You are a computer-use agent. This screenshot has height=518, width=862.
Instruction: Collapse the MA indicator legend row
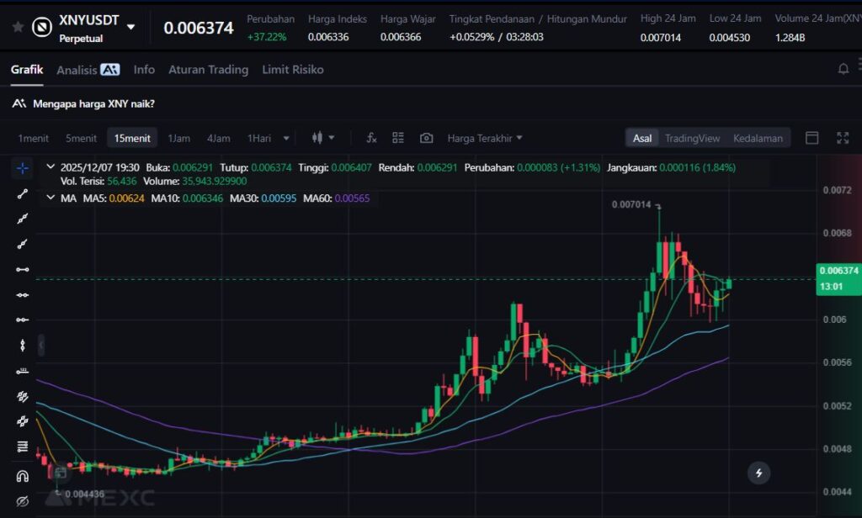click(x=51, y=198)
